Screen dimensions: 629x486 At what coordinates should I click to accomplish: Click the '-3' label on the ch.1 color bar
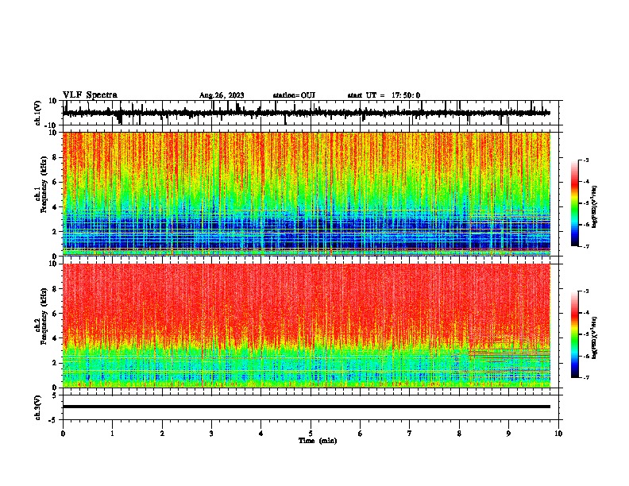586,160
